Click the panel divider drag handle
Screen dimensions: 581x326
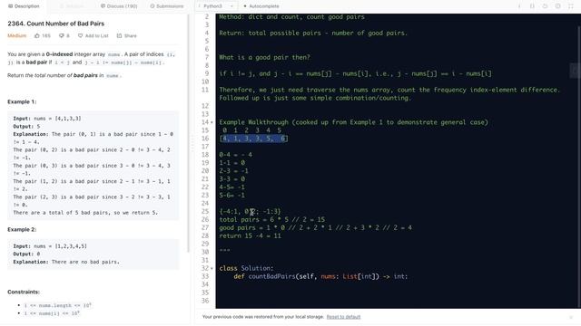[192, 143]
